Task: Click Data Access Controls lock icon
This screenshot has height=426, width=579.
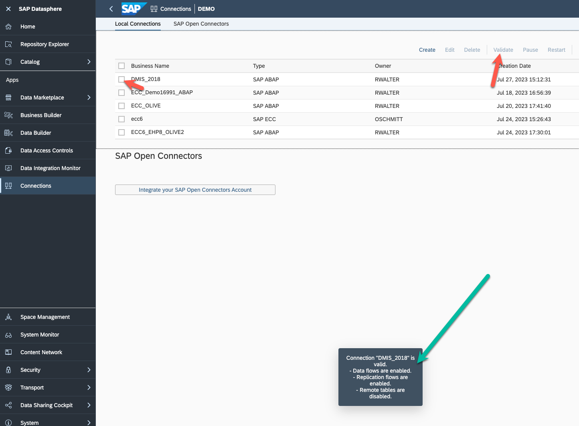Action: (8, 150)
